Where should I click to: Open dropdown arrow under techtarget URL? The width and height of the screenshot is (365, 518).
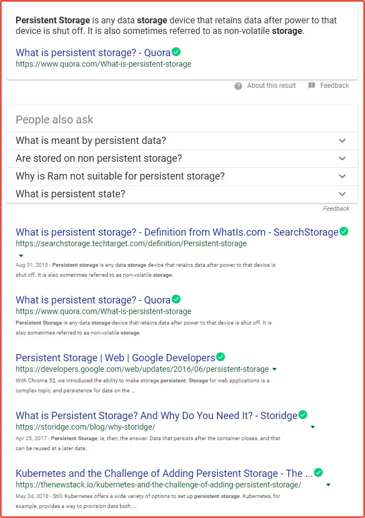[21, 256]
